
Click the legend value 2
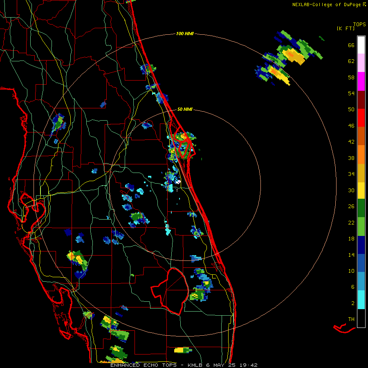point(353,303)
